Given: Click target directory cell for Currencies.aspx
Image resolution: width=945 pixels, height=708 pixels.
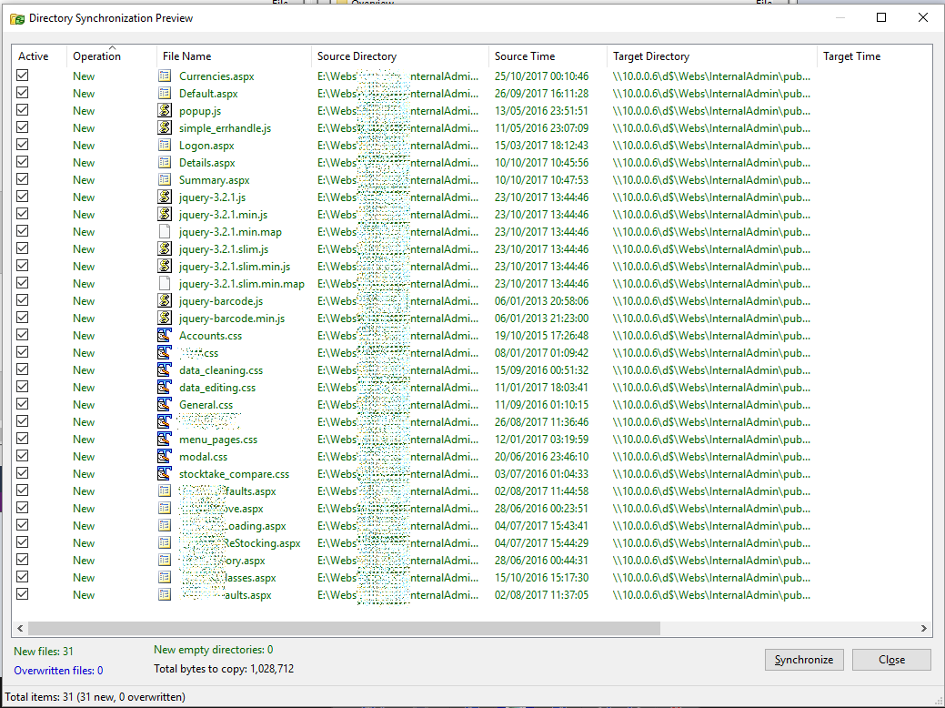Looking at the screenshot, I should [712, 76].
